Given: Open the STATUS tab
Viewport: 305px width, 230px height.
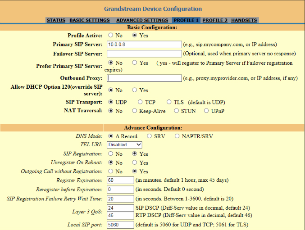Looking at the screenshot, I should (56, 20).
